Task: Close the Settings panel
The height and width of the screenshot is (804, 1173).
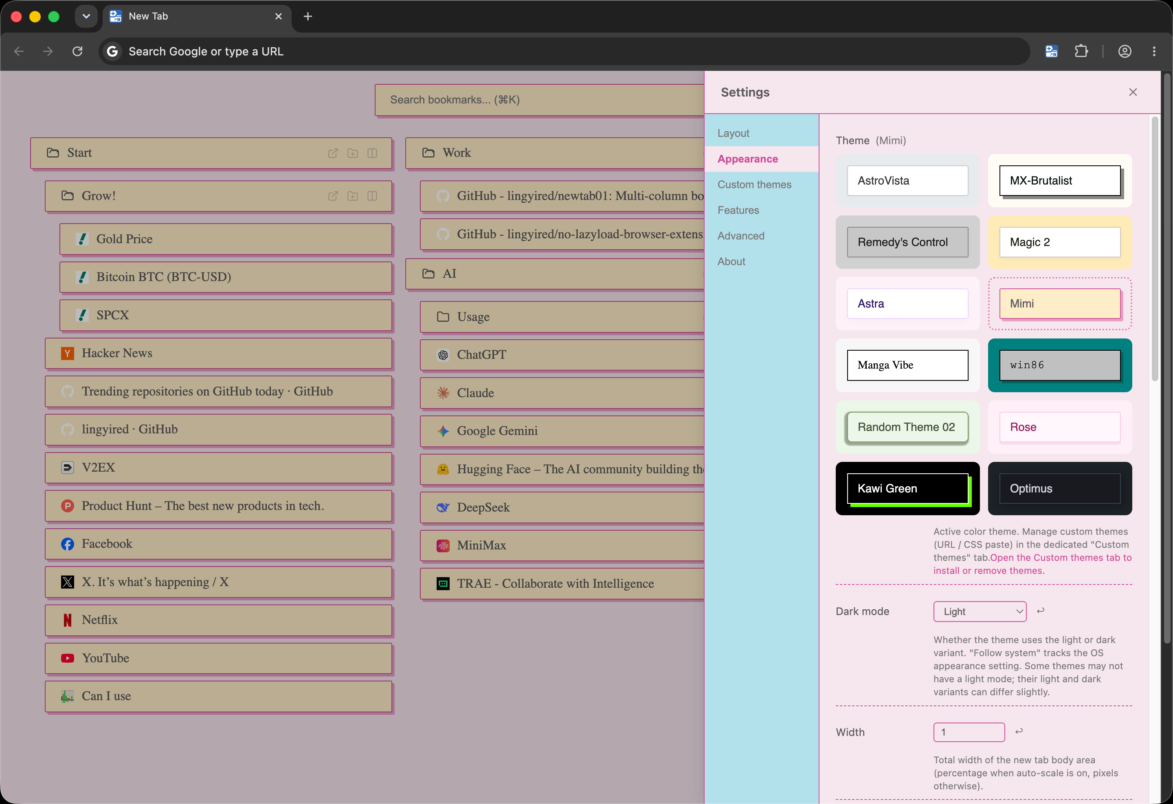Action: click(x=1133, y=92)
